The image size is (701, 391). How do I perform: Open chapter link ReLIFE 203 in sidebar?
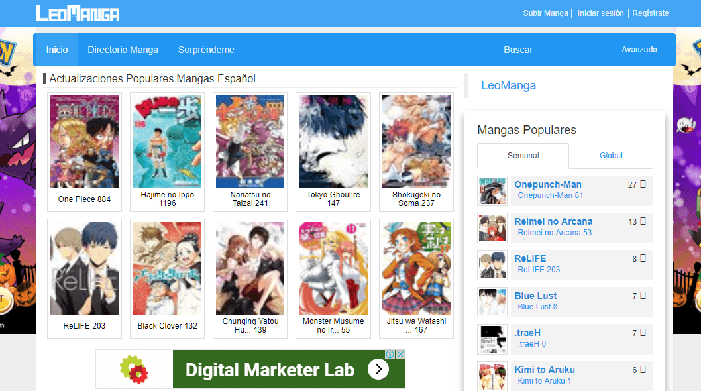[539, 270]
